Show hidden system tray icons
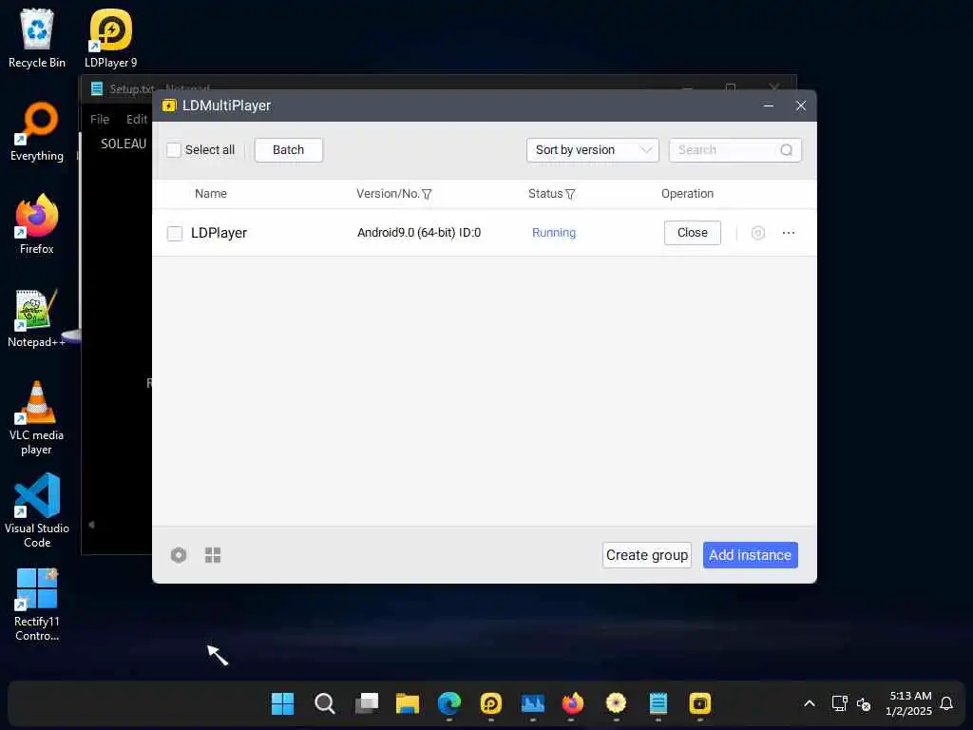Screen dimensions: 973x730 (x=810, y=703)
